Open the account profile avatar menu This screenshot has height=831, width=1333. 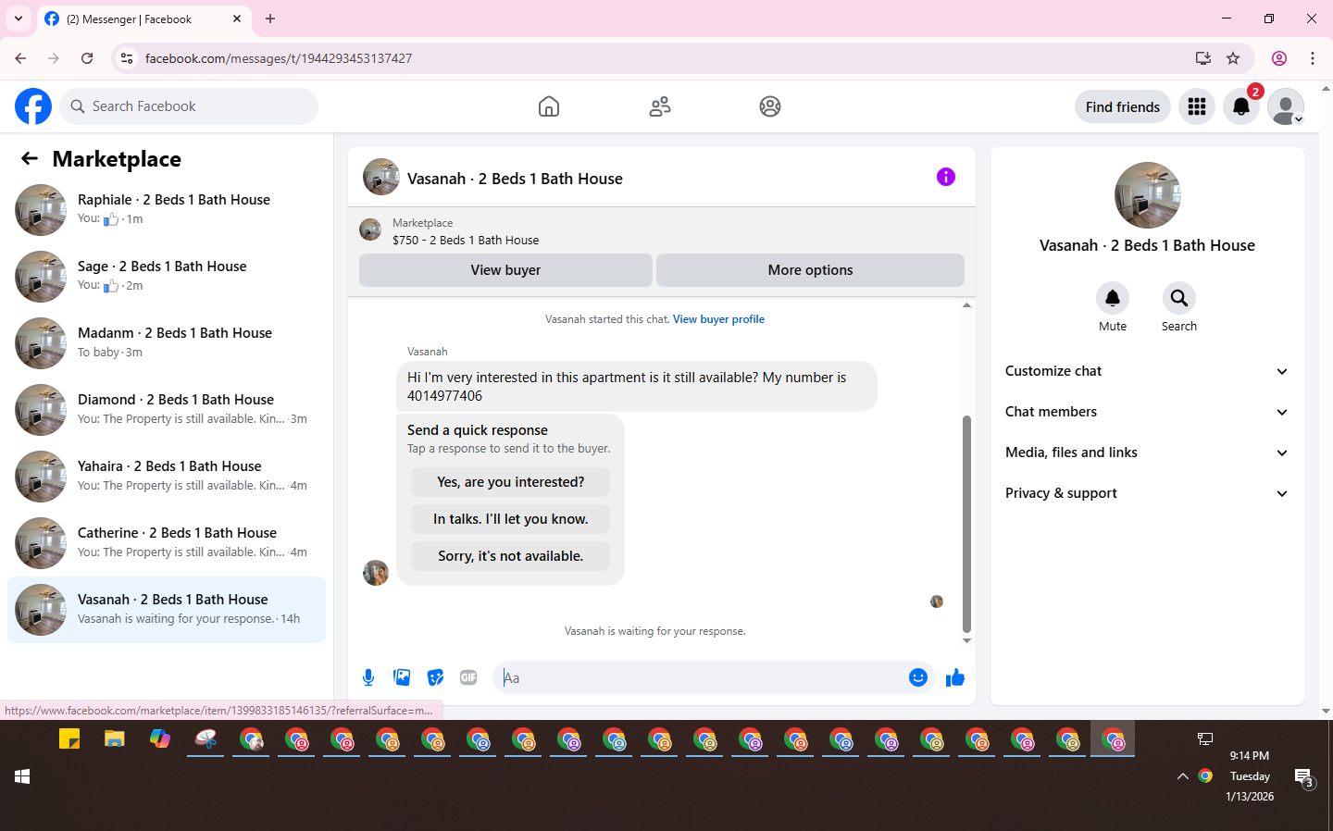(1286, 106)
